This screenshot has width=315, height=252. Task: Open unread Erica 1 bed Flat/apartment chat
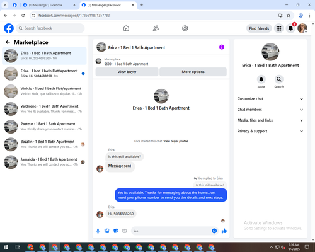[44, 73]
